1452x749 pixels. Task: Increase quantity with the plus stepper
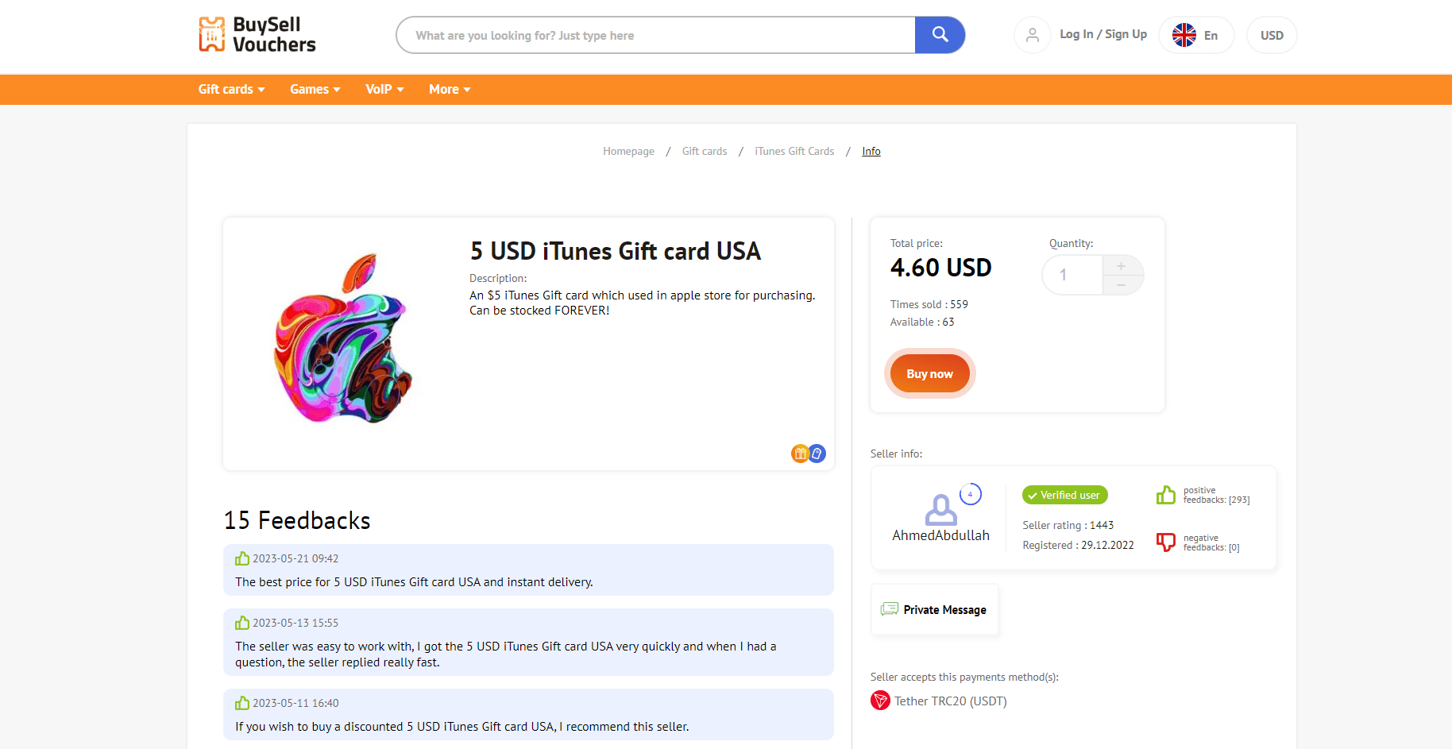point(1121,266)
